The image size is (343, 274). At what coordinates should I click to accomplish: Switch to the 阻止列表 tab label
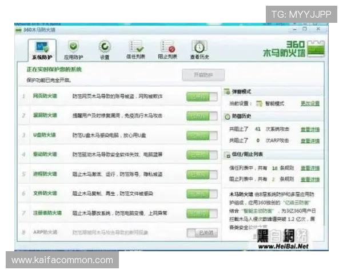167,57
